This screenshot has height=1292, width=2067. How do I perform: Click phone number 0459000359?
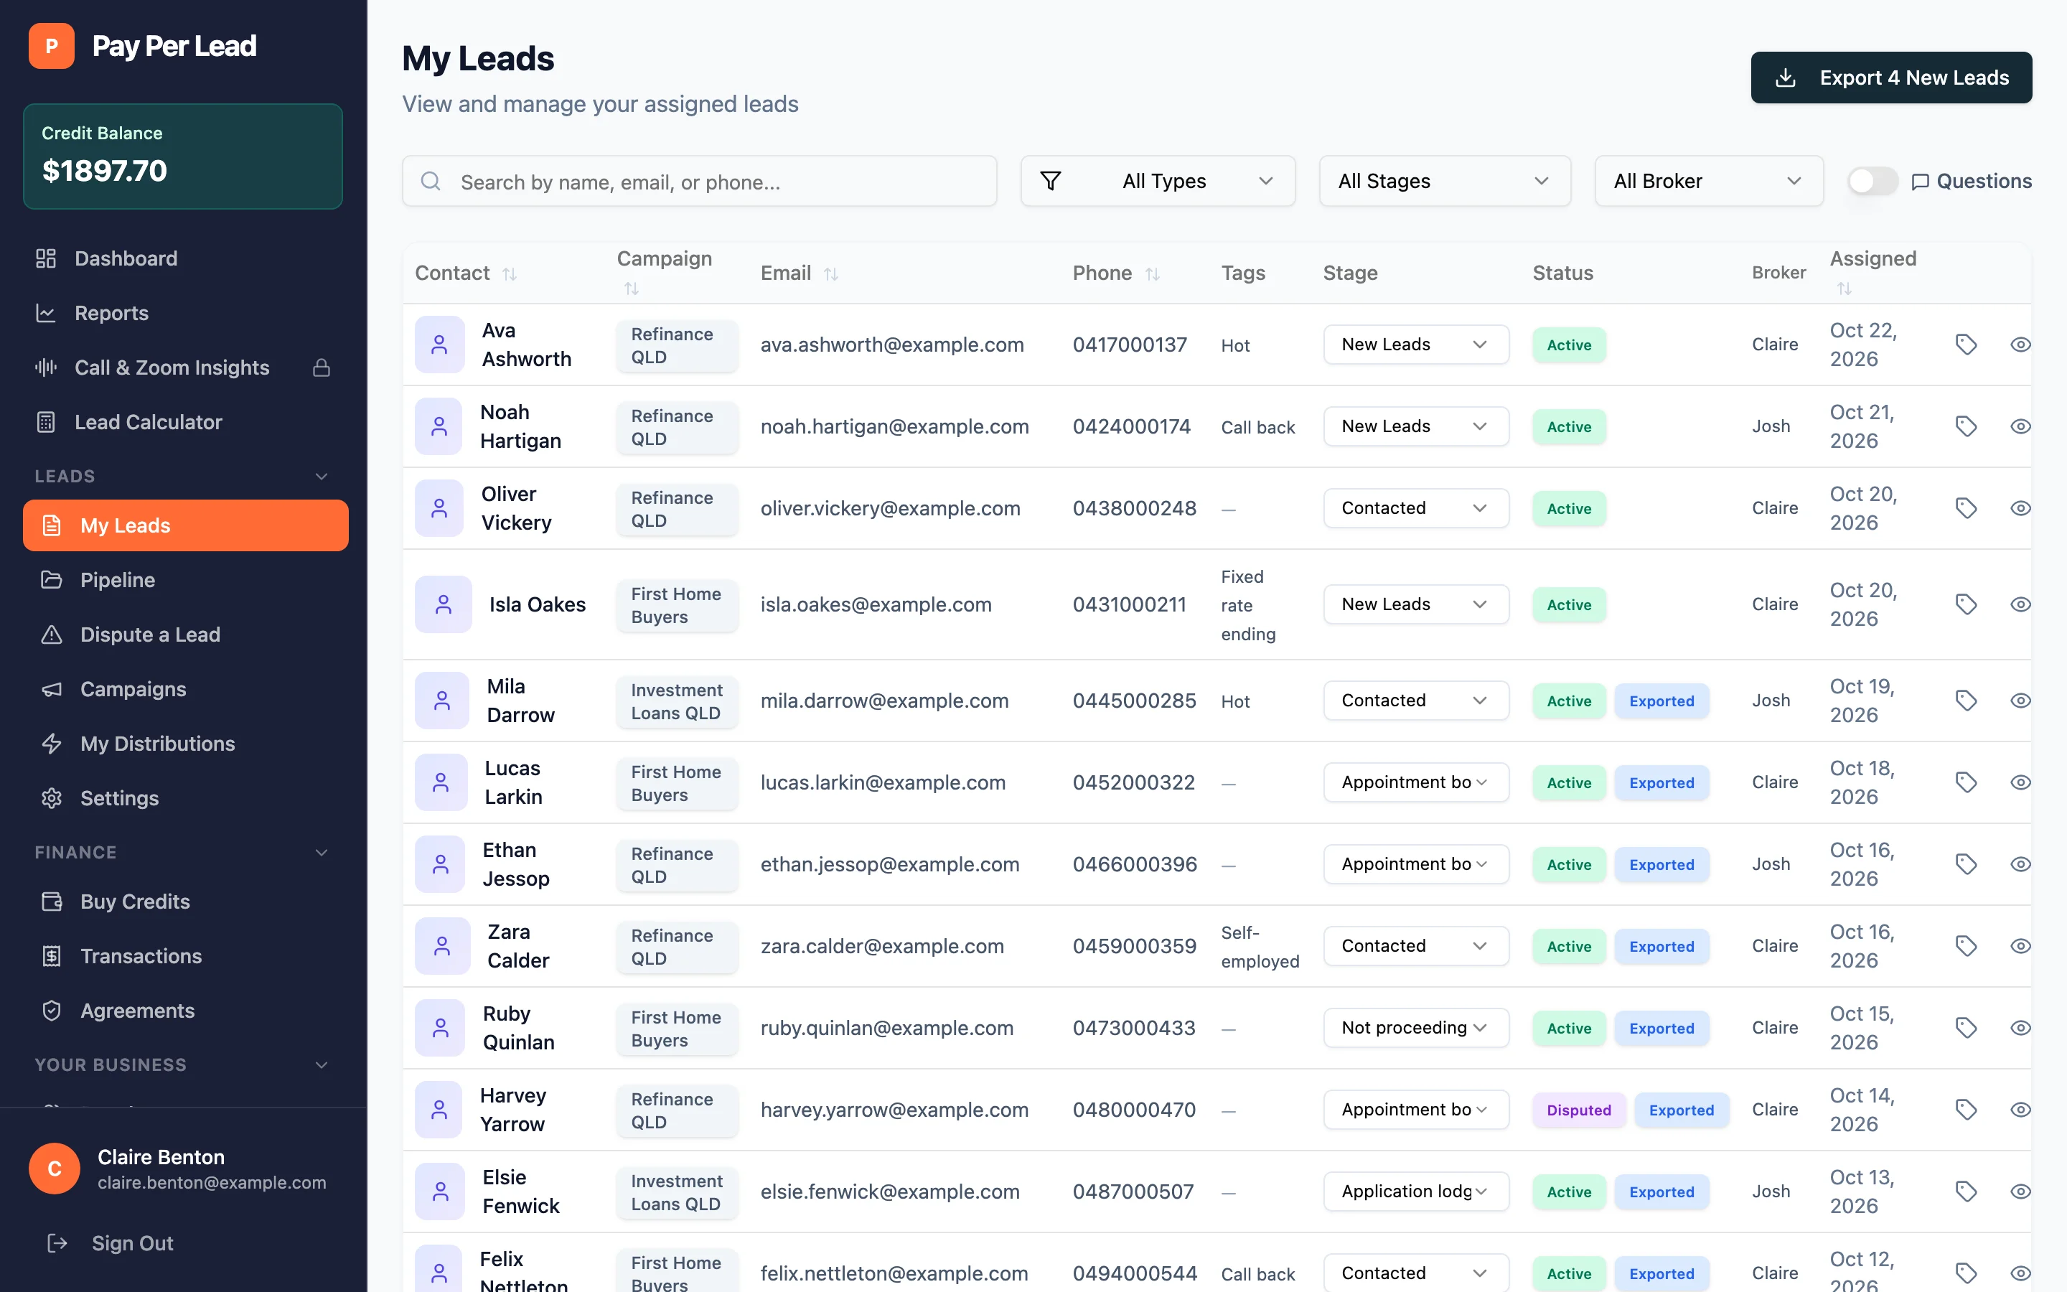[1134, 946]
